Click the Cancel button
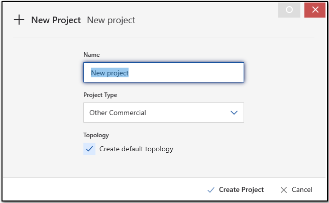Image resolution: width=329 pixels, height=203 pixels. click(x=296, y=190)
